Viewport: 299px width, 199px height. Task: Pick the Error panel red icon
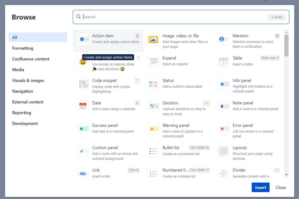tap(223, 129)
